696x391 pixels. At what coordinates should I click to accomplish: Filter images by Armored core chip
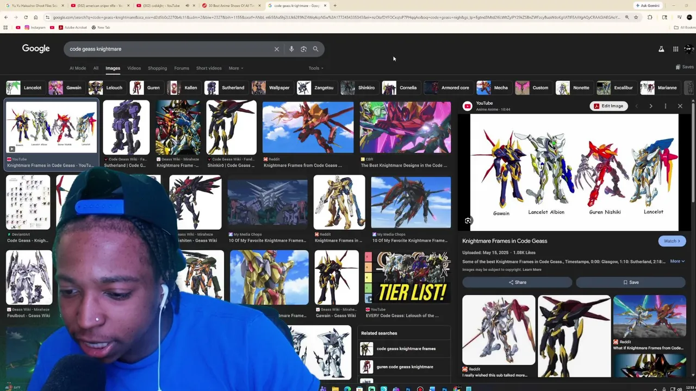(448, 87)
